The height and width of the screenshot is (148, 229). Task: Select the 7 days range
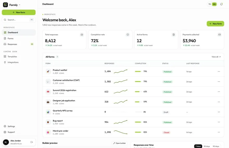[x=198, y=146]
